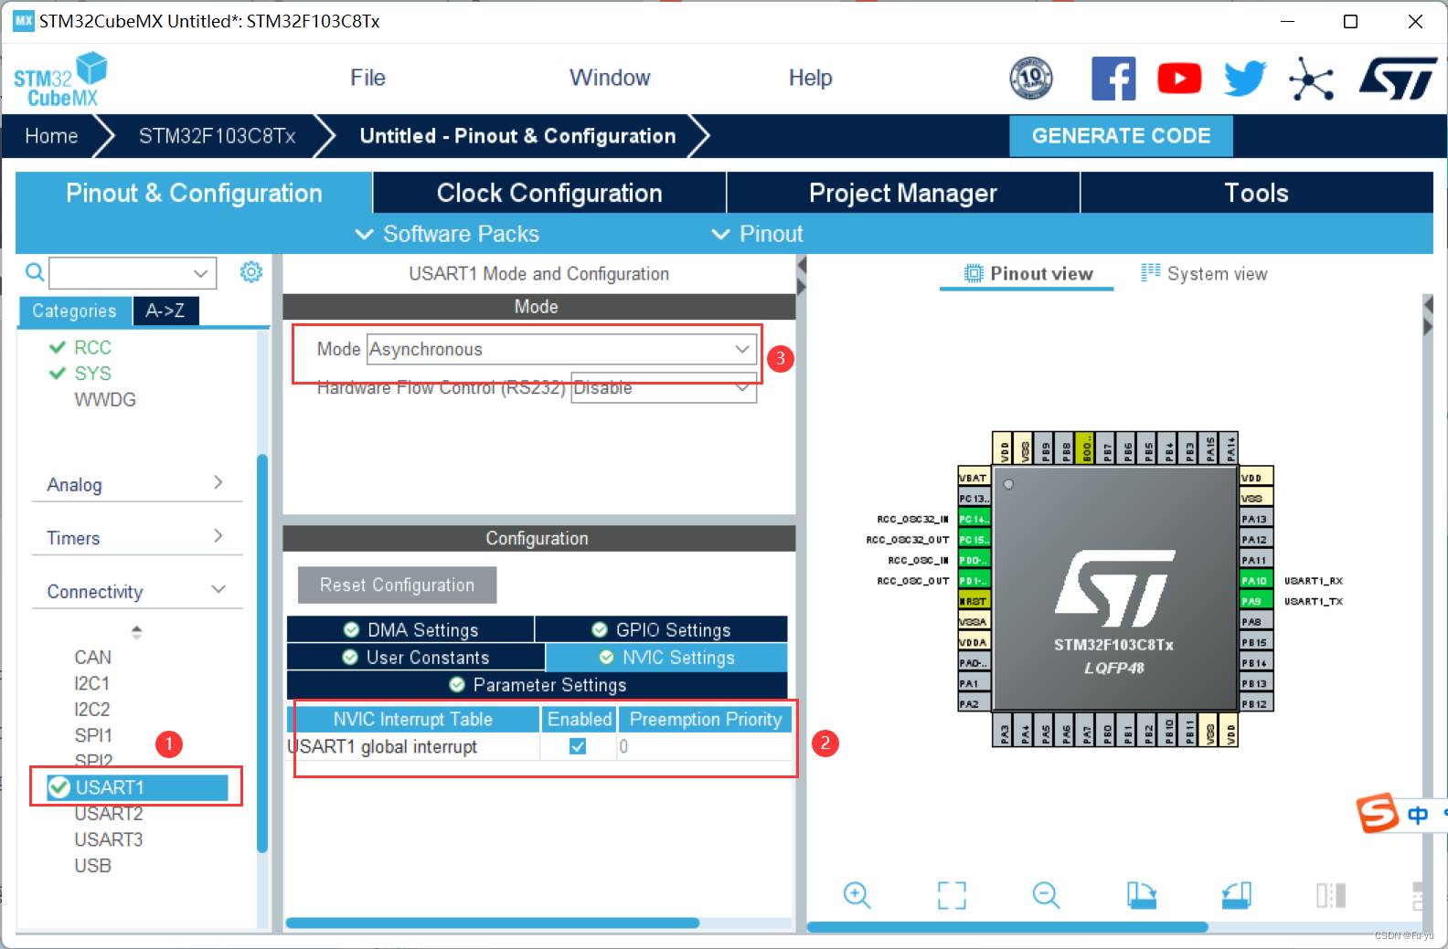Click the VBAT pin on the chip

[974, 478]
